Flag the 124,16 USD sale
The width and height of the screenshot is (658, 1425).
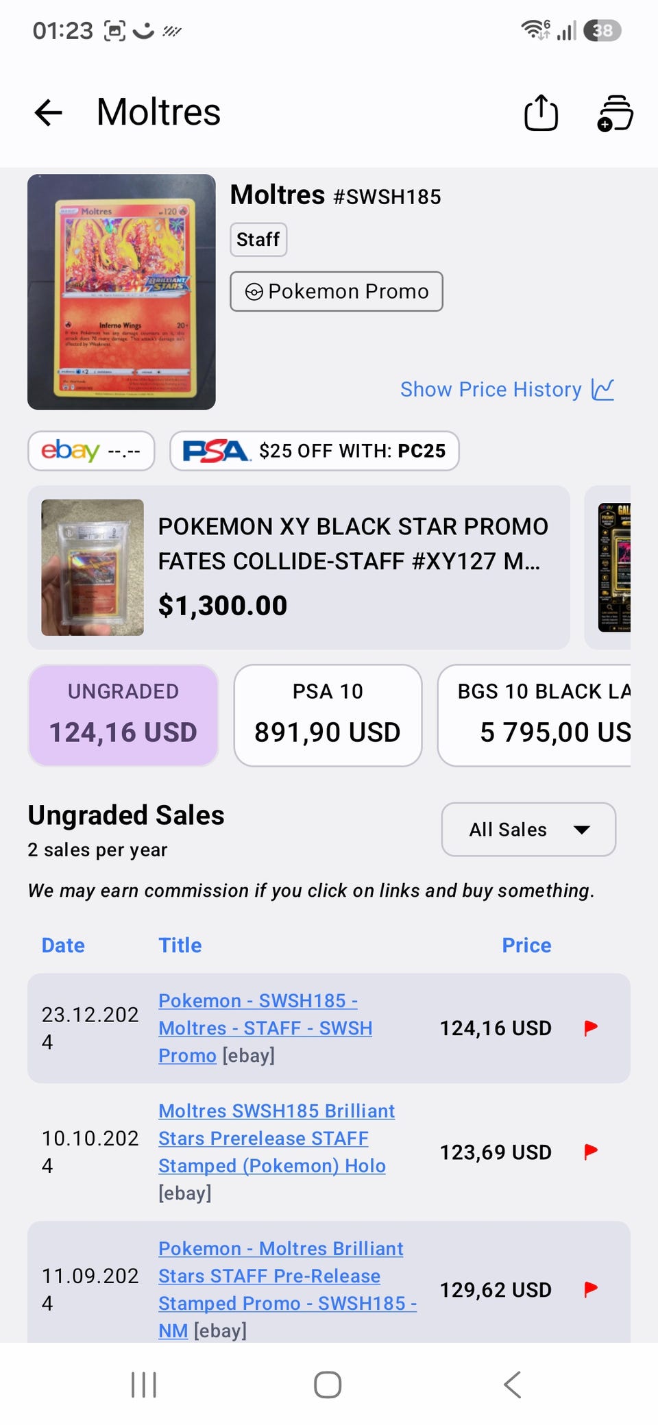590,1028
